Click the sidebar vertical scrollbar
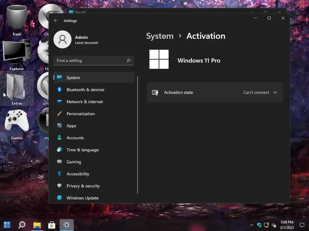 click(x=138, y=135)
